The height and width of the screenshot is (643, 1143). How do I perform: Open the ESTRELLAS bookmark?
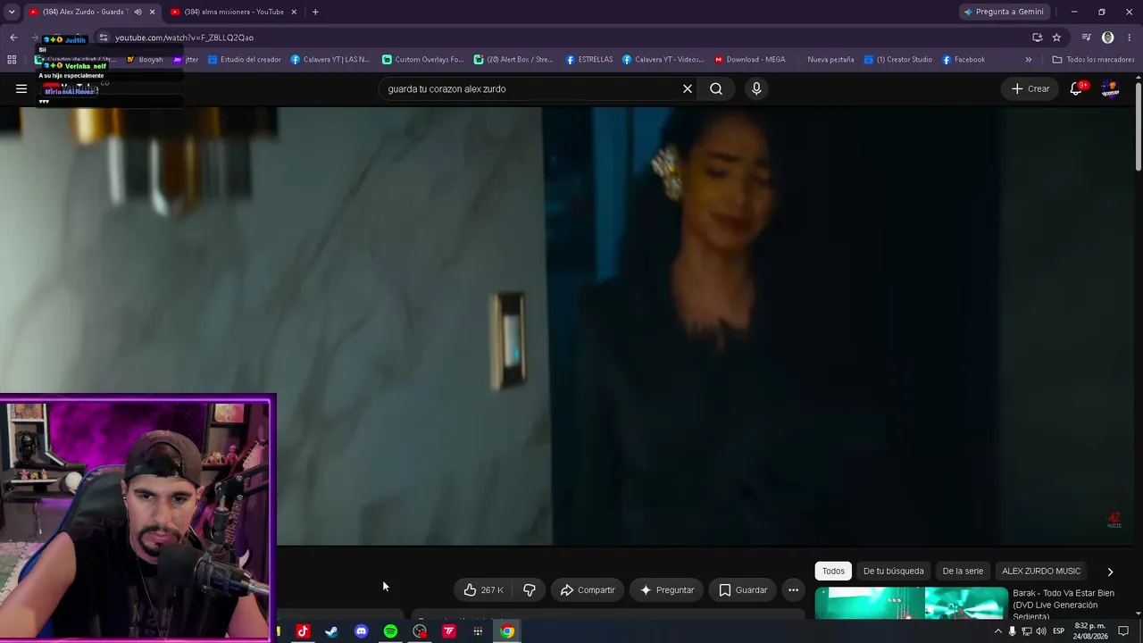[589, 60]
